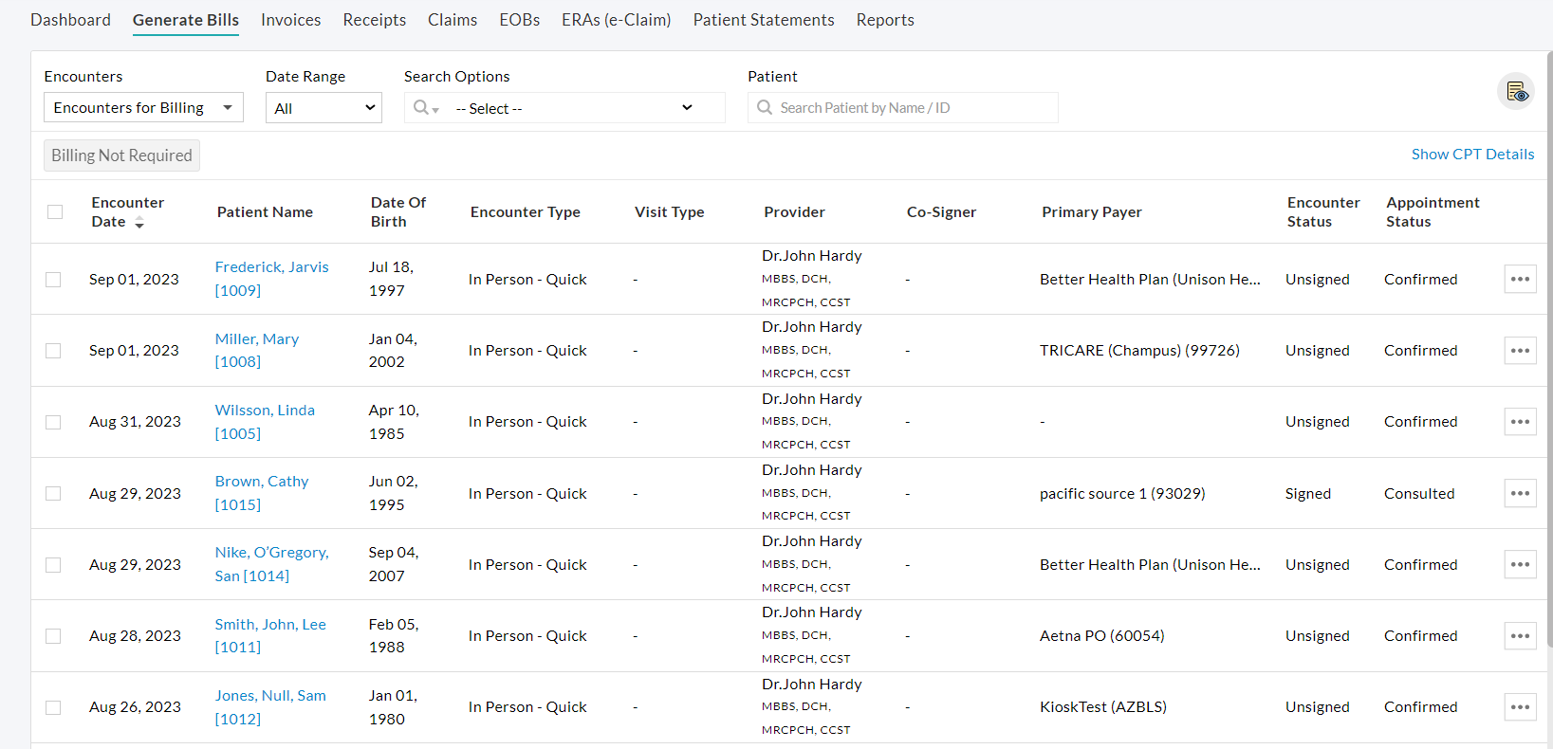The width and height of the screenshot is (1553, 749).
Task: Click the Show CPT Details link
Action: pos(1472,155)
